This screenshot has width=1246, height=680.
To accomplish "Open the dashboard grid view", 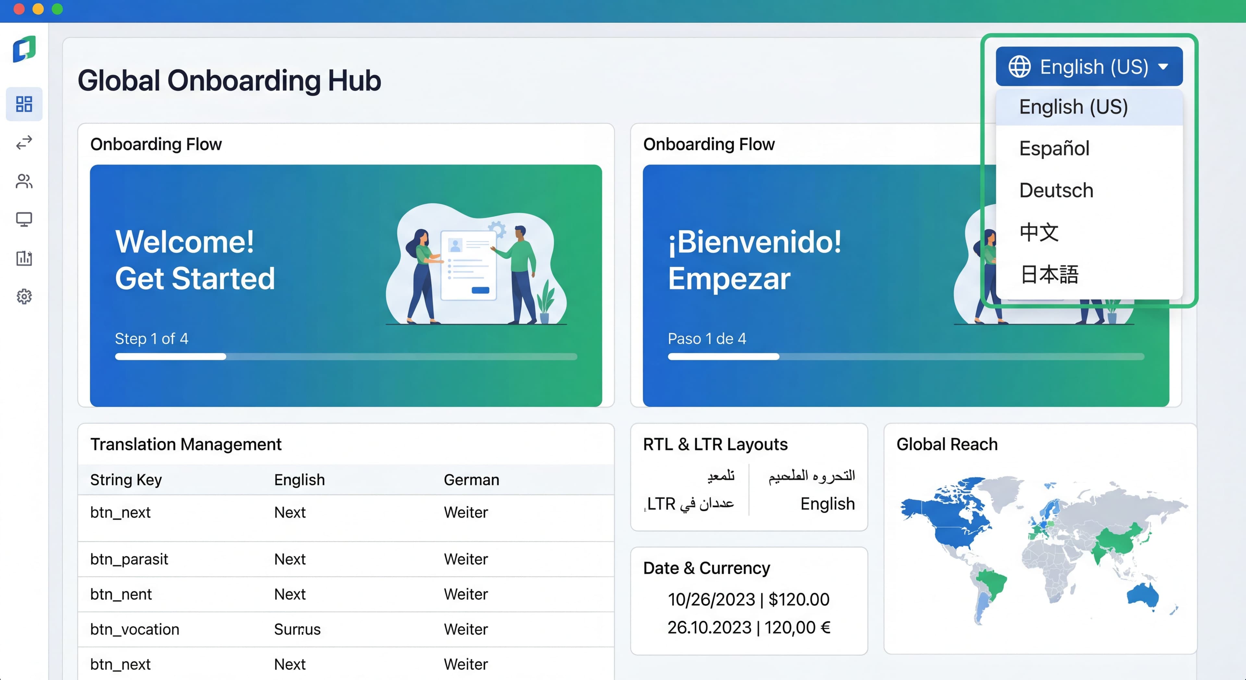I will point(24,104).
